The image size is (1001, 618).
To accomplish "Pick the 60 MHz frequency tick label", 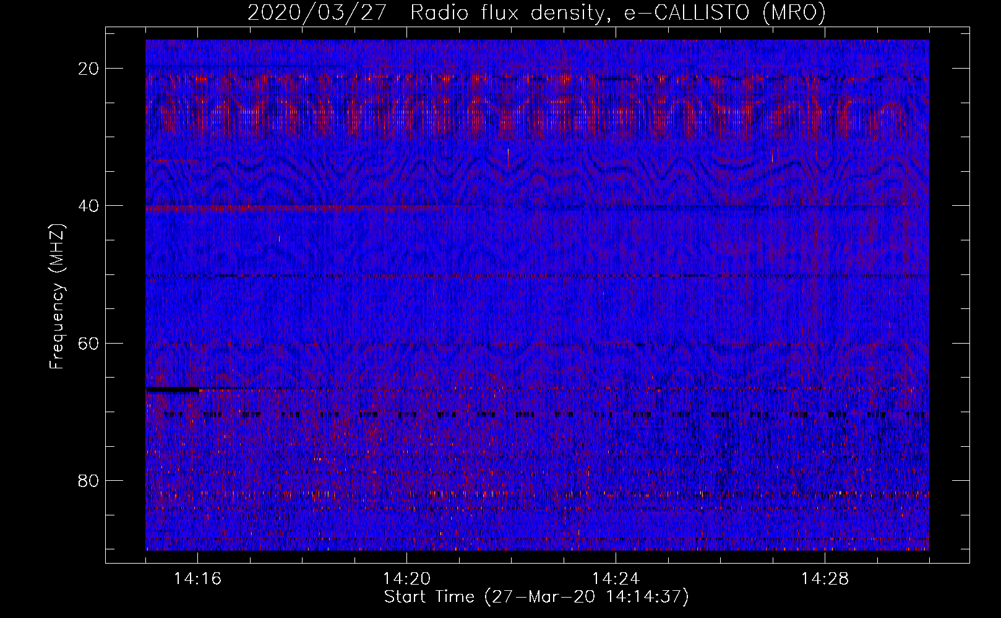I will click(x=89, y=343).
